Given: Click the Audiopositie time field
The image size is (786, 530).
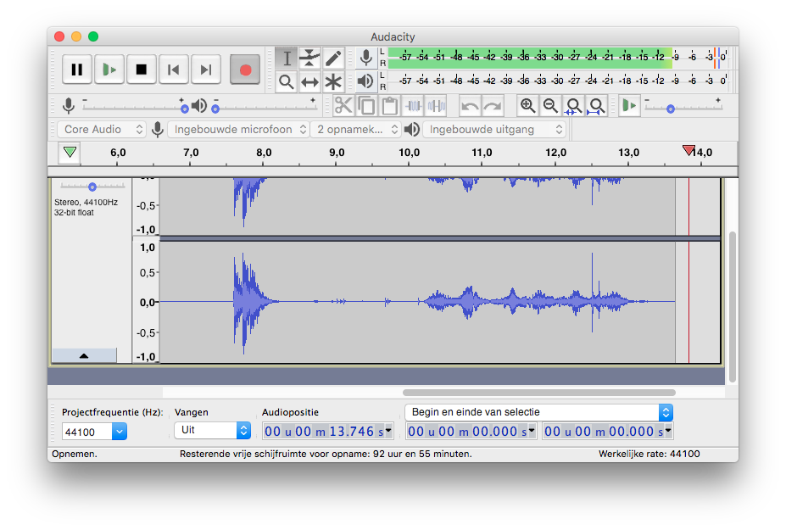Looking at the screenshot, I should coord(327,431).
